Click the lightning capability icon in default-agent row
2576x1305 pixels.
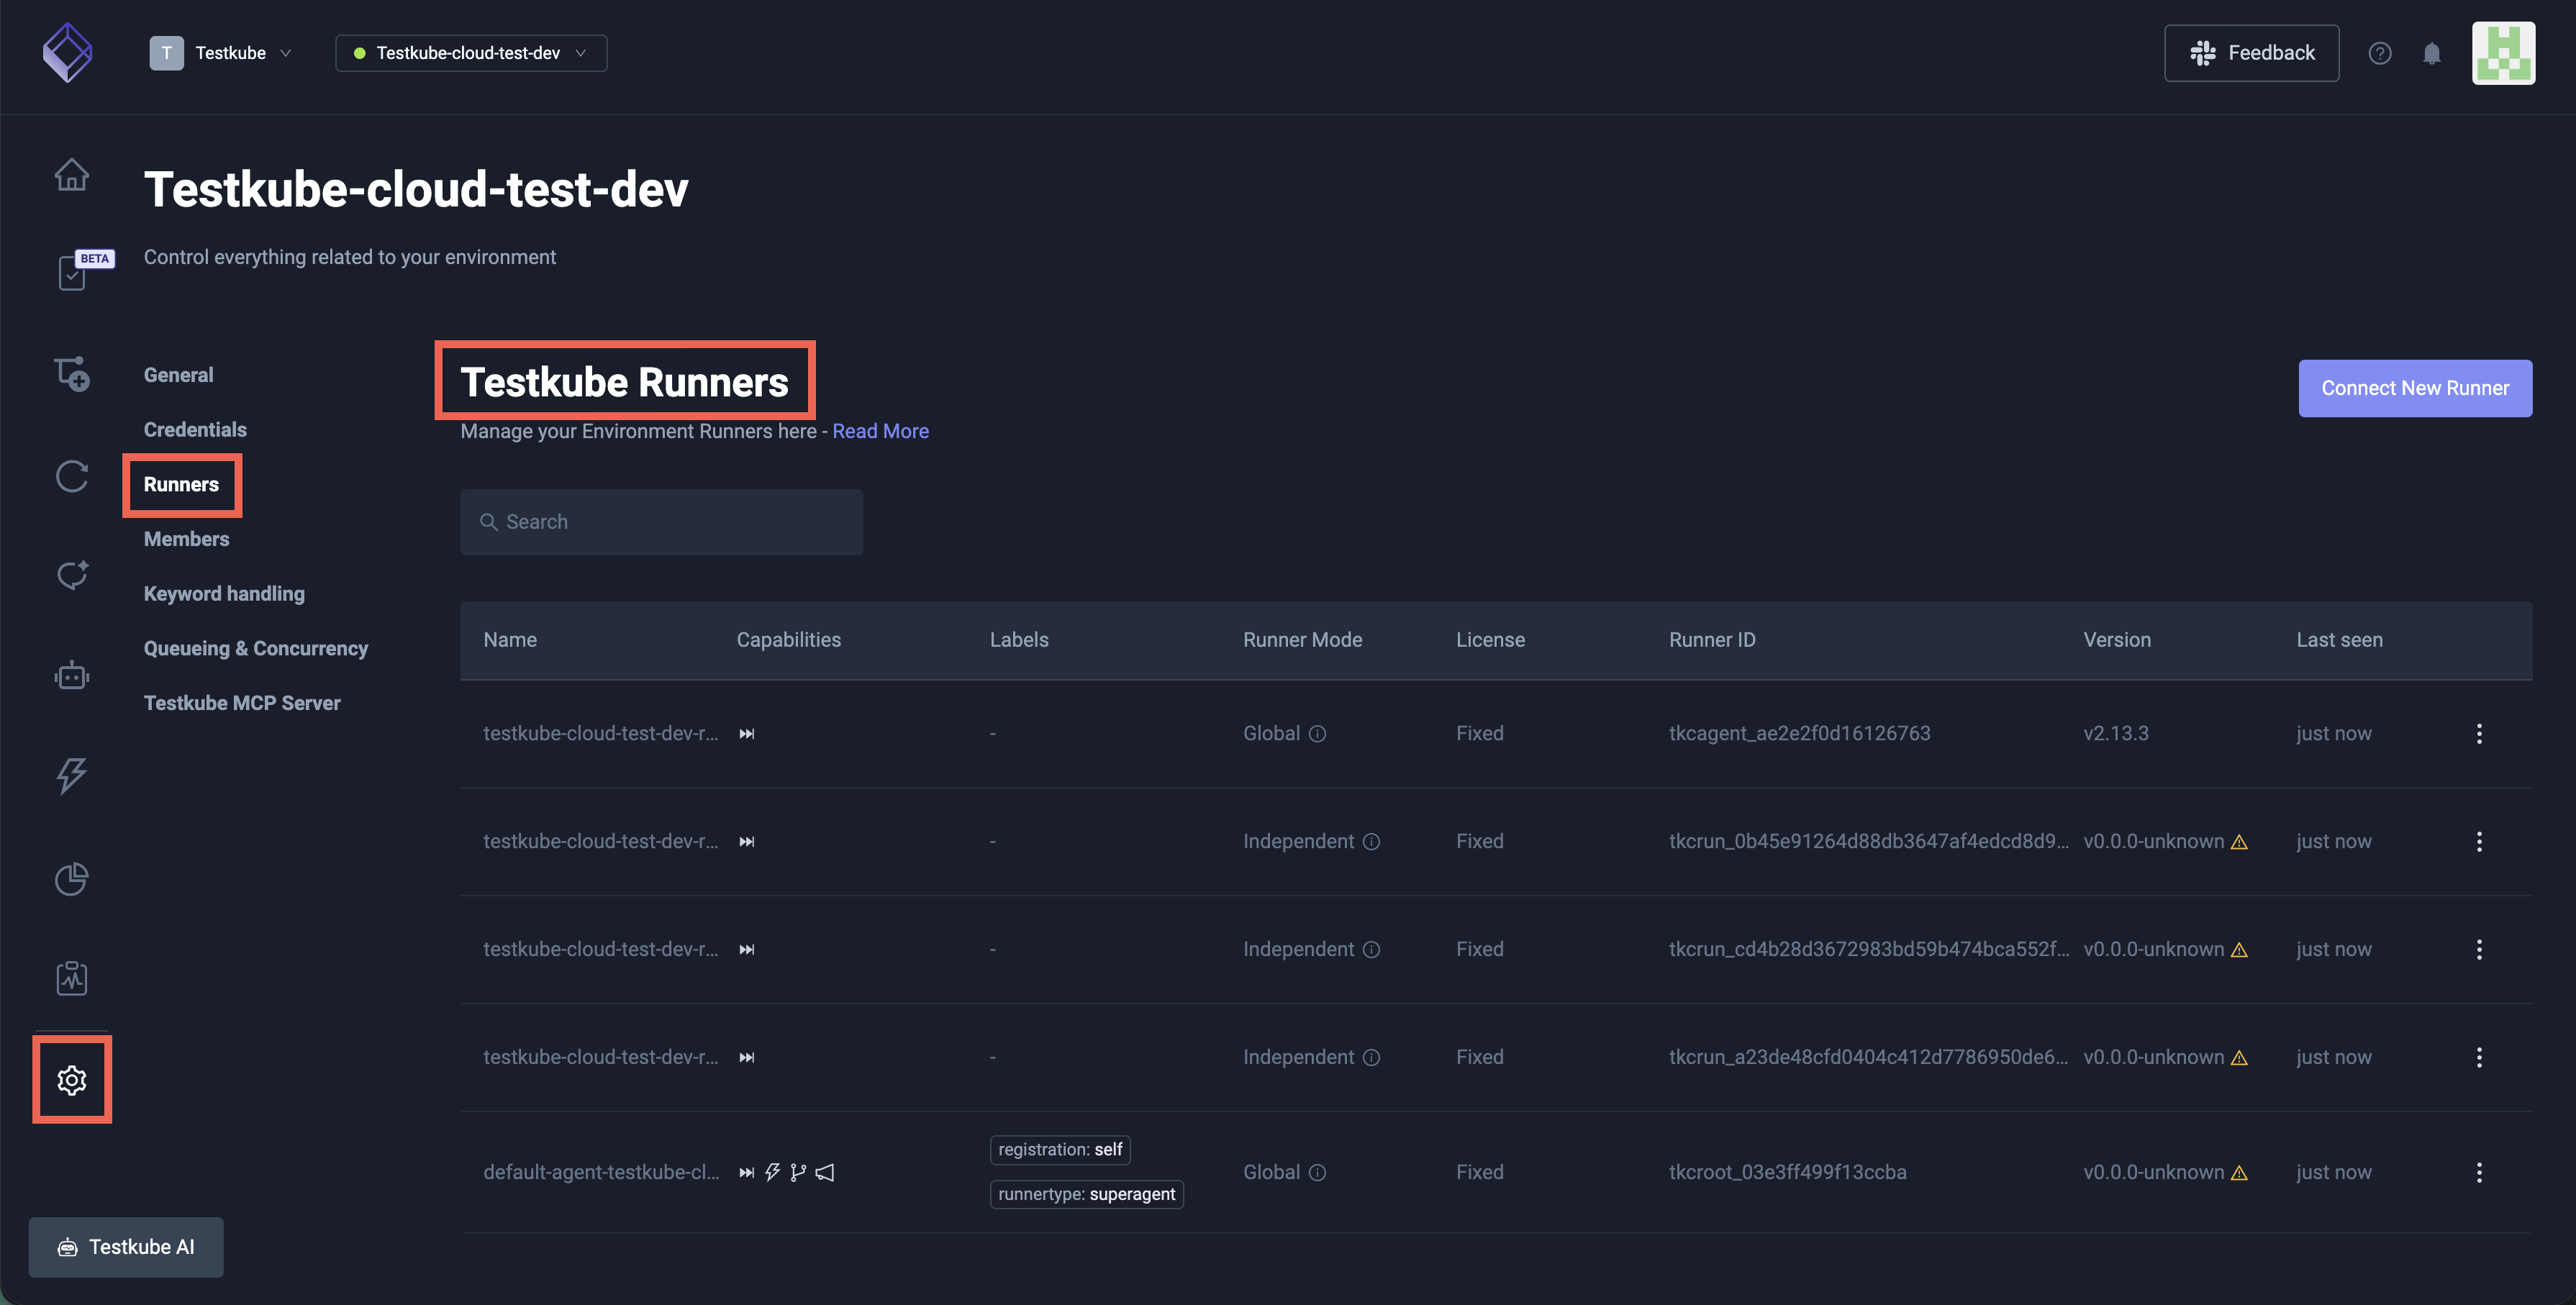click(772, 1173)
